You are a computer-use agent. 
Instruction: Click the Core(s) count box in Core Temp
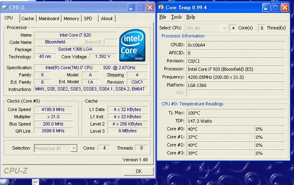coord(233,28)
